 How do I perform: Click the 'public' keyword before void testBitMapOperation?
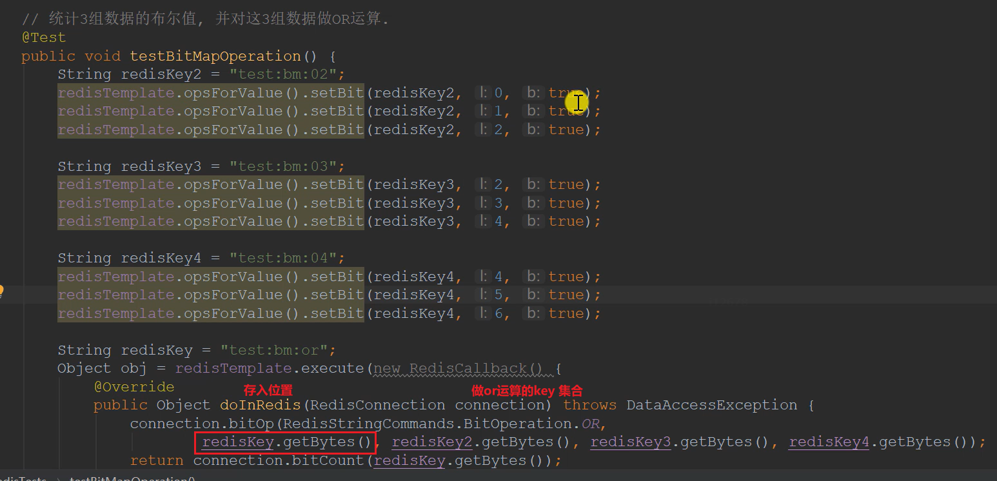[48, 56]
